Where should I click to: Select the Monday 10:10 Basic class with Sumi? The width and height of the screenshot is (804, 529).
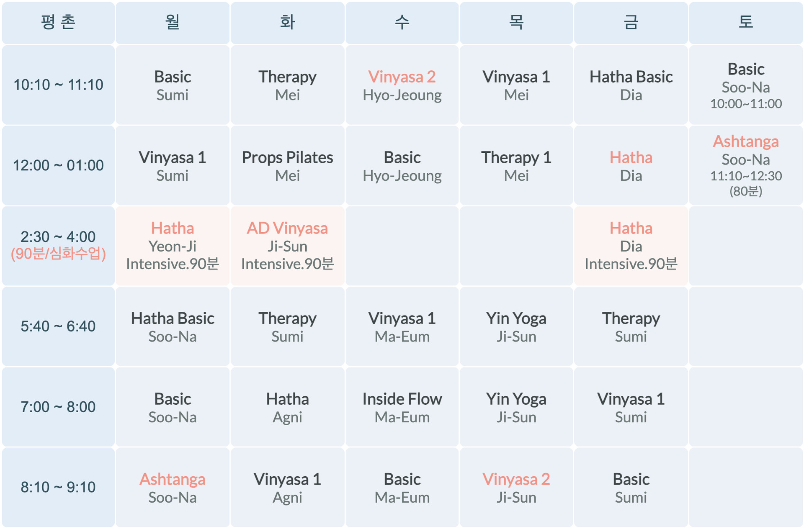click(x=173, y=85)
